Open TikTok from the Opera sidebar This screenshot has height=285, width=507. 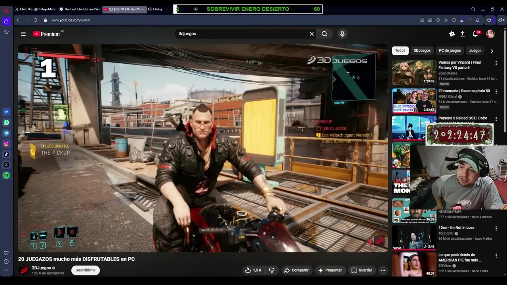pyautogui.click(x=6, y=154)
